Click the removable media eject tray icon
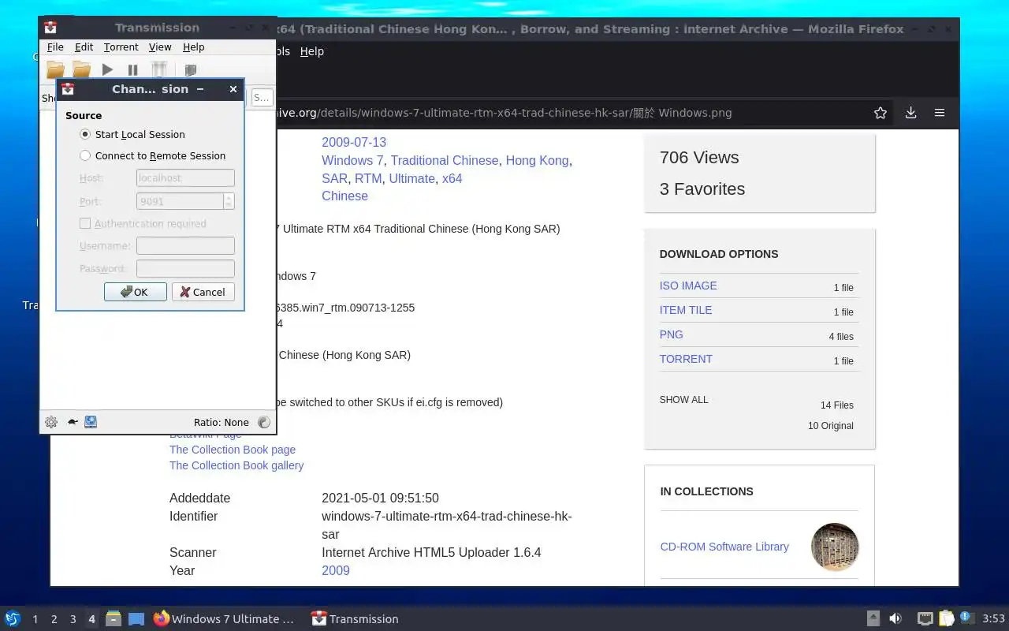Image resolution: width=1009 pixels, height=631 pixels. pos(873,618)
